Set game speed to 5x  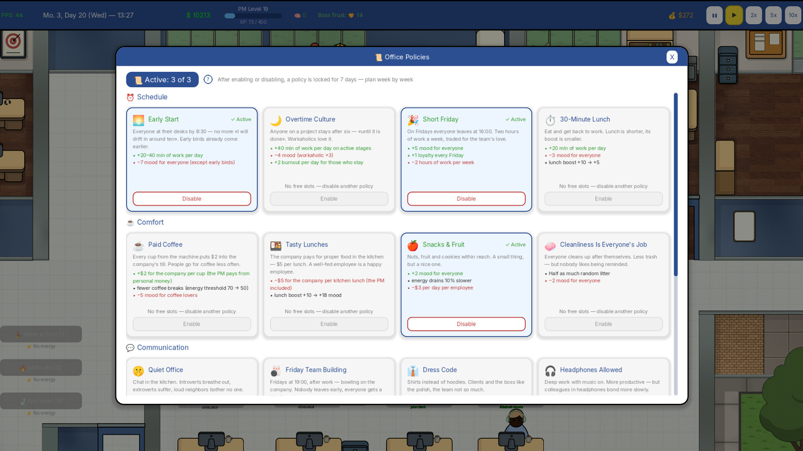(773, 15)
